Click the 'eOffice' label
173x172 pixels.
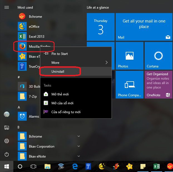click(34, 27)
